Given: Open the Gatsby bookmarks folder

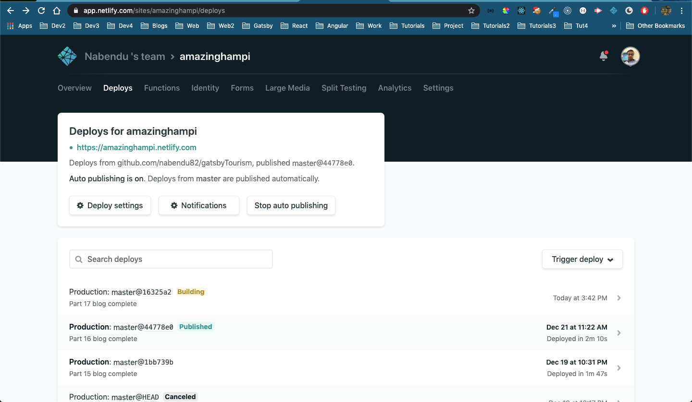Looking at the screenshot, I should pyautogui.click(x=258, y=26).
